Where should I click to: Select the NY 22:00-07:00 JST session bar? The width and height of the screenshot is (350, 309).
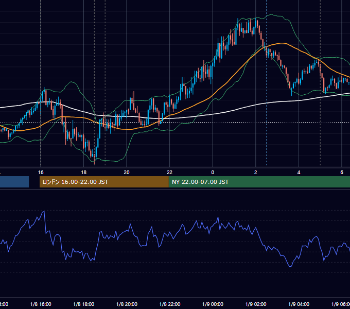coord(259,182)
